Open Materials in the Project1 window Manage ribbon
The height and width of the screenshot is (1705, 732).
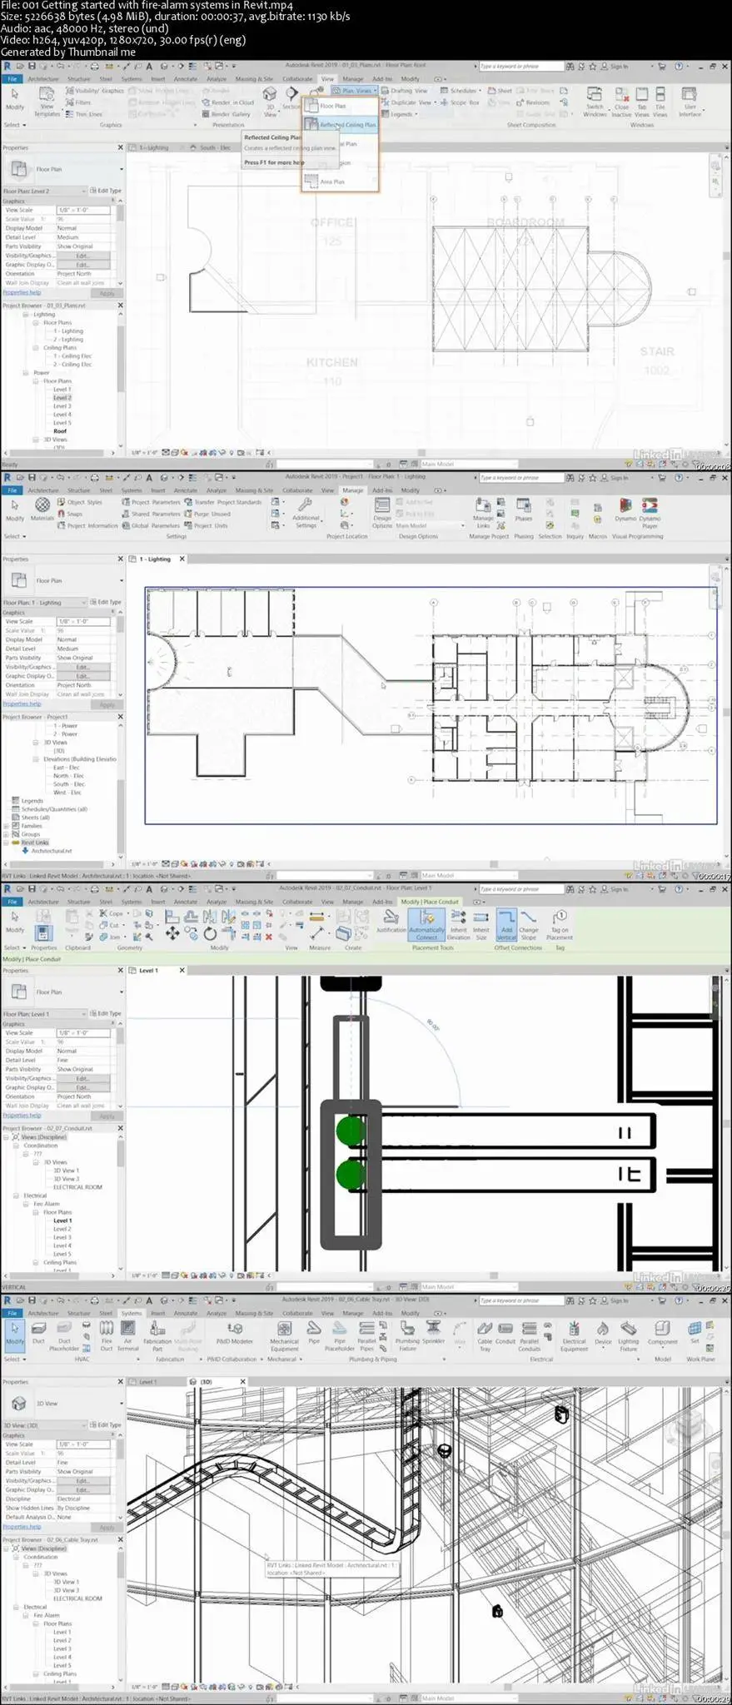point(42,510)
